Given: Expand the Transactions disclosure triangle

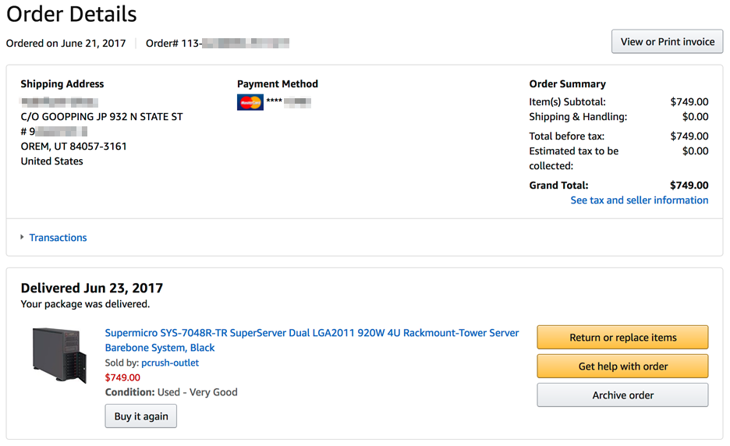Looking at the screenshot, I should click(22, 237).
